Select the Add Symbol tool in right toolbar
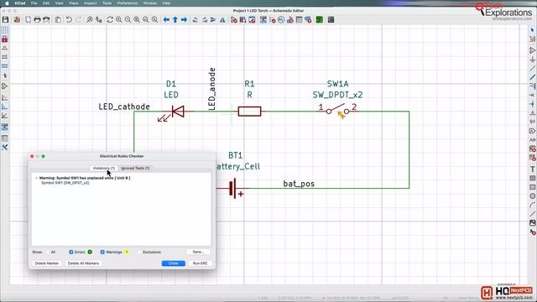The width and height of the screenshot is (537, 302). pos(532,50)
